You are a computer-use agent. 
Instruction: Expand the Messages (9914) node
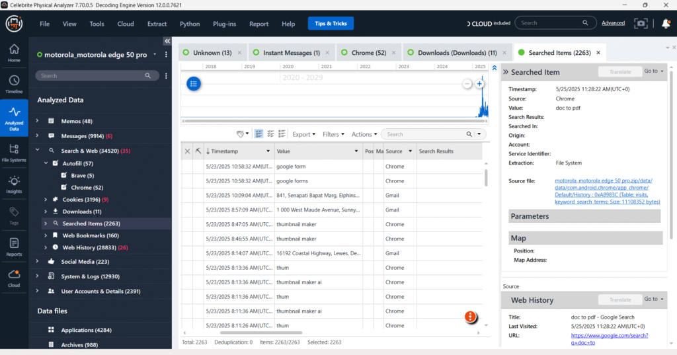pyautogui.click(x=38, y=136)
